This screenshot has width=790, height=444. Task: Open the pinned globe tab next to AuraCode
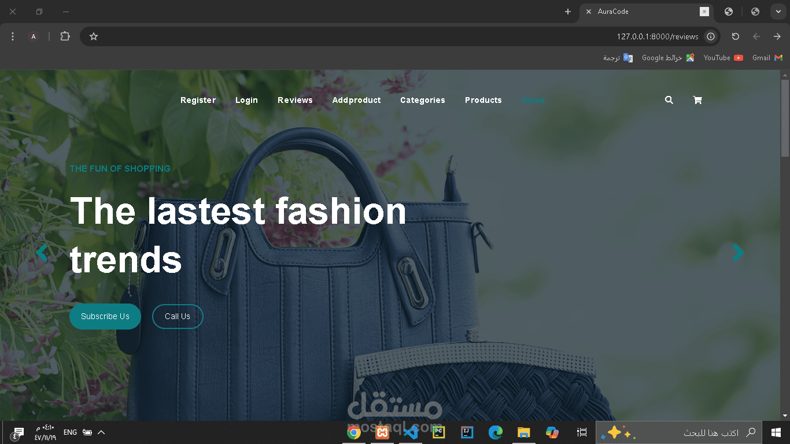point(729,12)
